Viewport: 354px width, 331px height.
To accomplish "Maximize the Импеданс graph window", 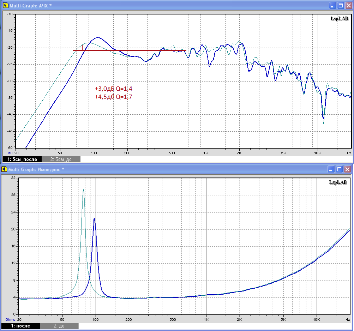I will click(341, 169).
